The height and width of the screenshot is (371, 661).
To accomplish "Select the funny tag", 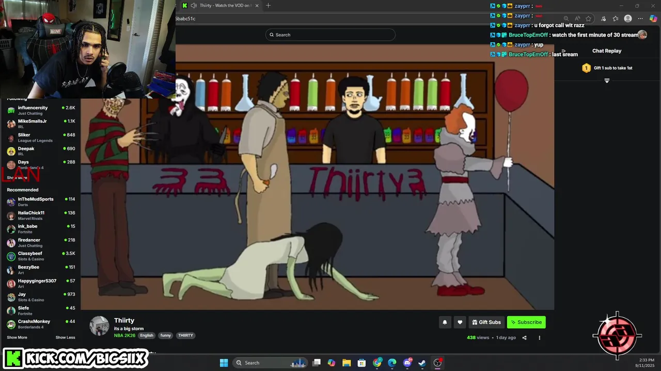I will click(x=165, y=335).
